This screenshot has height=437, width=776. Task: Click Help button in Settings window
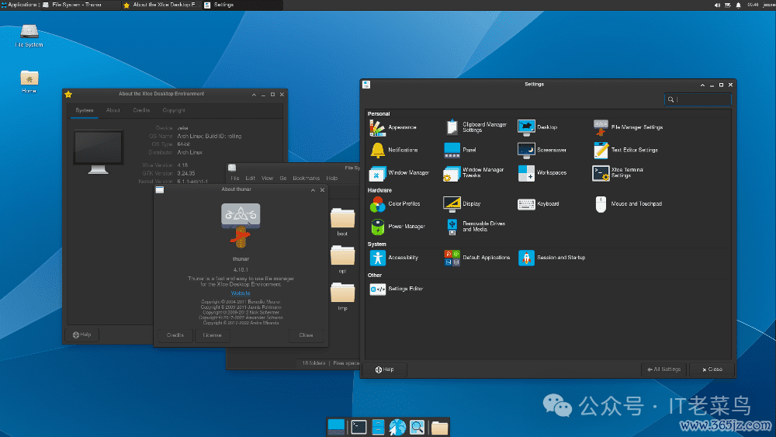[x=385, y=369]
